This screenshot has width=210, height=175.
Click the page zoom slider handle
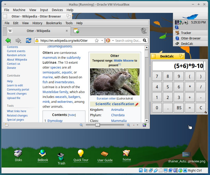98,125
